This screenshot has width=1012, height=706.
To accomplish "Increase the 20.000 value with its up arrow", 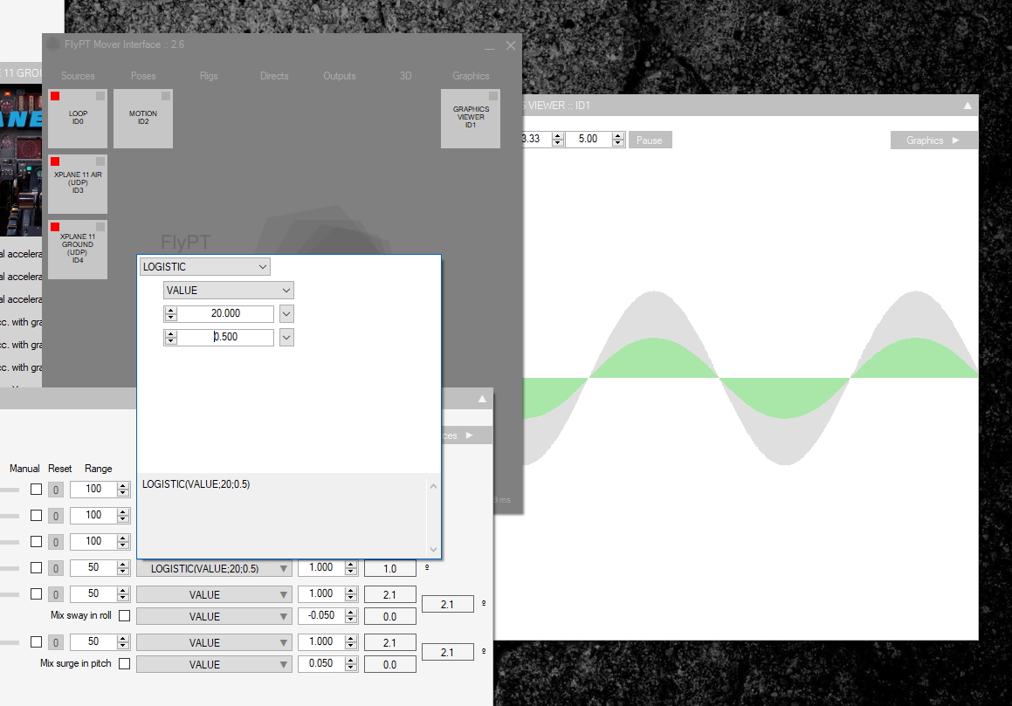I will [x=170, y=311].
